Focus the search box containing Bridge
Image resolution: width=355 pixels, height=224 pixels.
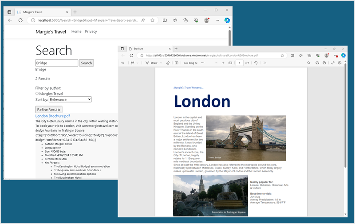pos(57,63)
